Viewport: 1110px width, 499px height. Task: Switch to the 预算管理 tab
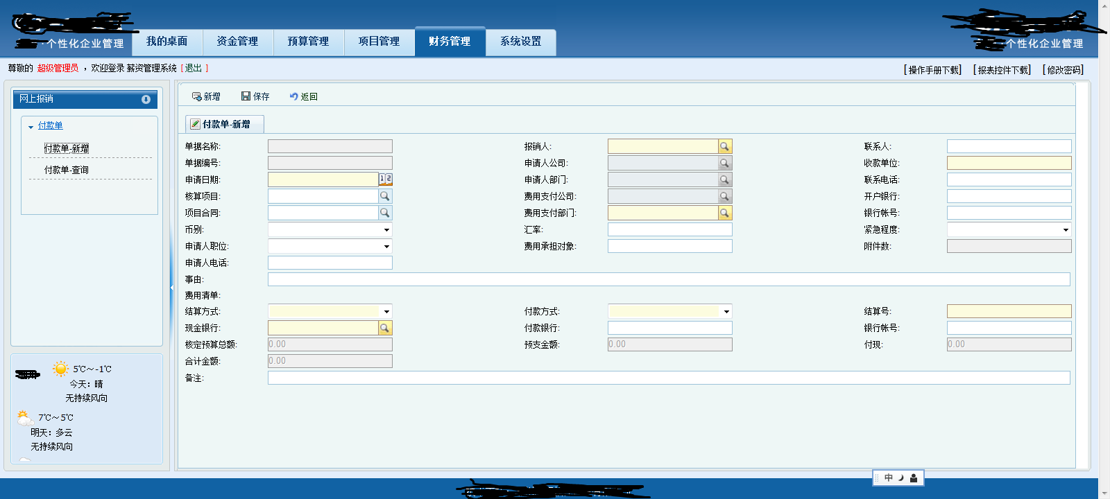pyautogui.click(x=309, y=42)
